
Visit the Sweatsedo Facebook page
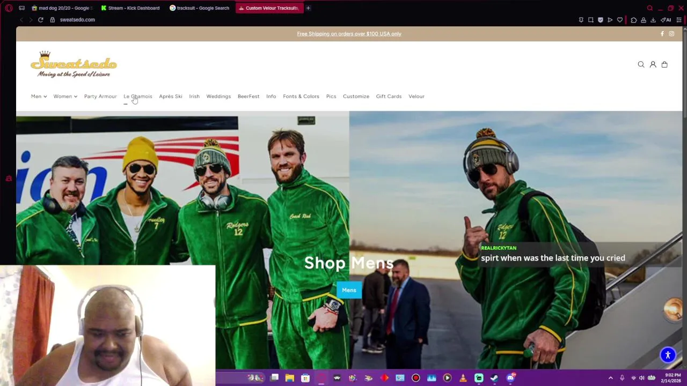tap(662, 34)
